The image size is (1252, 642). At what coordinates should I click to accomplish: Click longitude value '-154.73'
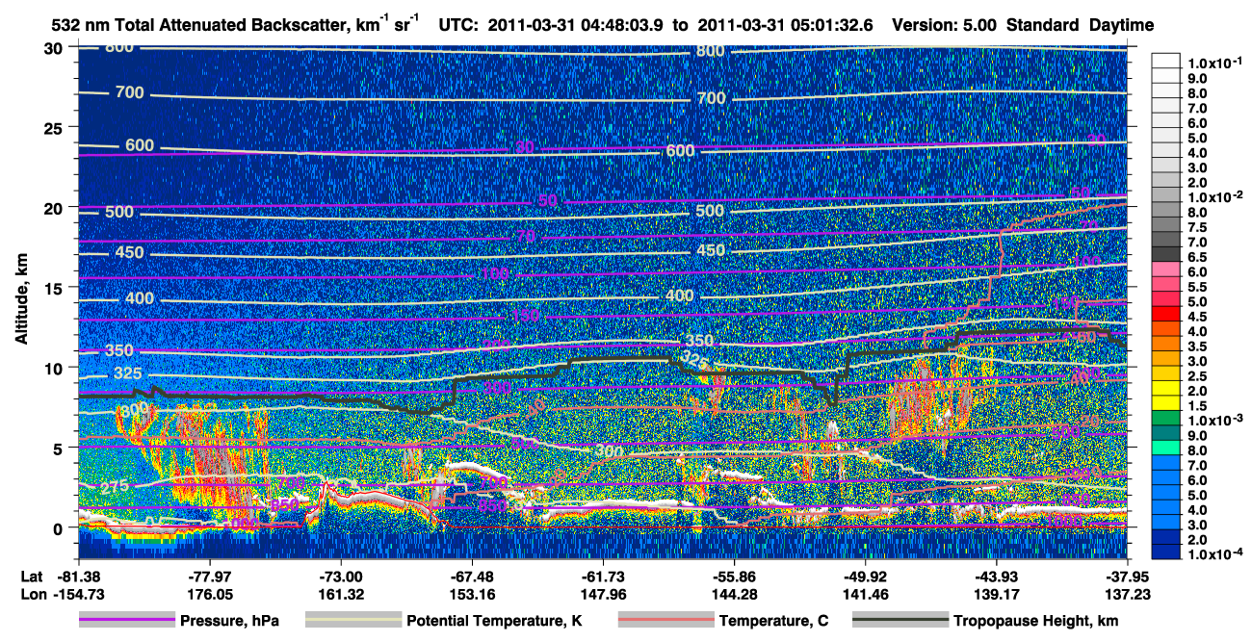78,594
